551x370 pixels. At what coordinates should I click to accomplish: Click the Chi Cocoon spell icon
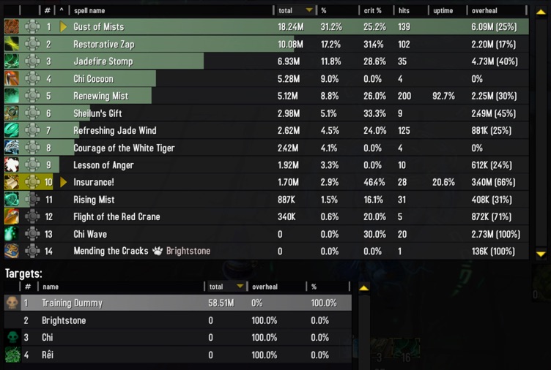11,79
